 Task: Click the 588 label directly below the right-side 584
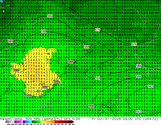(x=138, y=77)
